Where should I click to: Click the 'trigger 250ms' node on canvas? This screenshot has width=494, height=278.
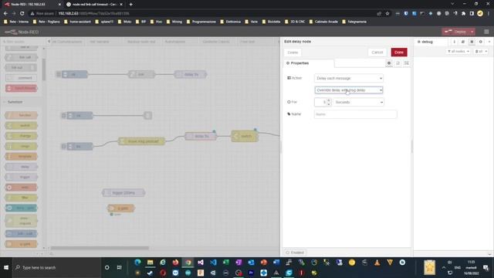click(123, 192)
